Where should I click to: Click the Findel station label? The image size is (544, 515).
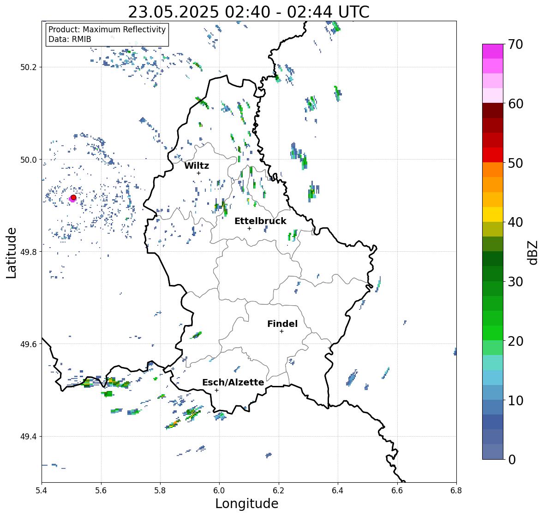click(x=282, y=324)
